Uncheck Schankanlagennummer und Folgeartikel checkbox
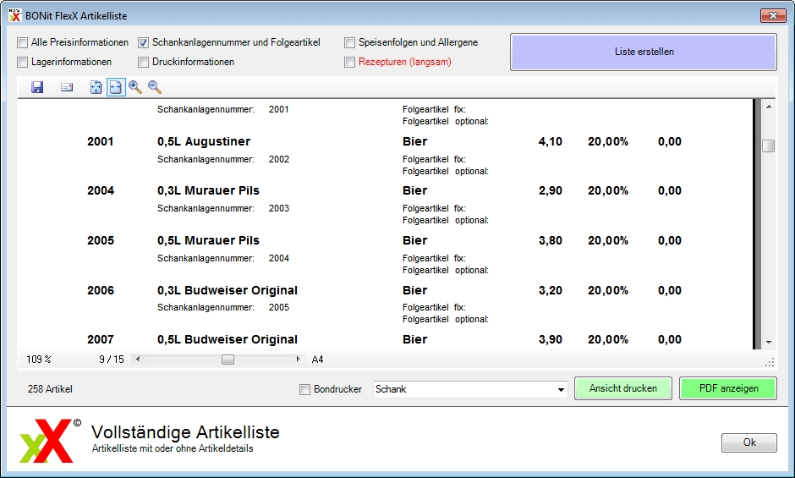Screen dimensions: 795x478 coord(144,42)
